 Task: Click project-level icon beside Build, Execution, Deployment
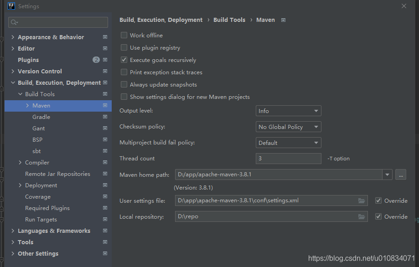[105, 82]
